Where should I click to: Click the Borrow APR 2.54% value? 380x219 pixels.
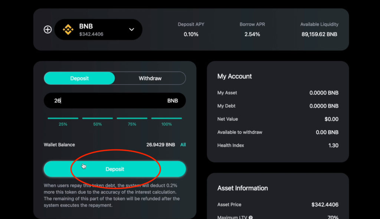point(252,34)
